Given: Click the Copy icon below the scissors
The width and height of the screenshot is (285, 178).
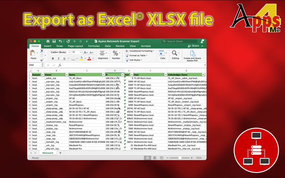Looking at the screenshot, I should pos(42,56).
